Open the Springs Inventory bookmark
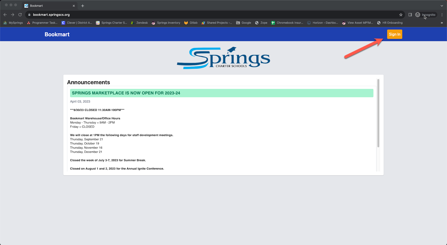447x245 pixels. pyautogui.click(x=166, y=23)
